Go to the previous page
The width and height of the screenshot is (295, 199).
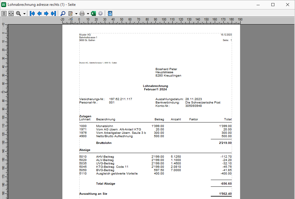point(39,13)
